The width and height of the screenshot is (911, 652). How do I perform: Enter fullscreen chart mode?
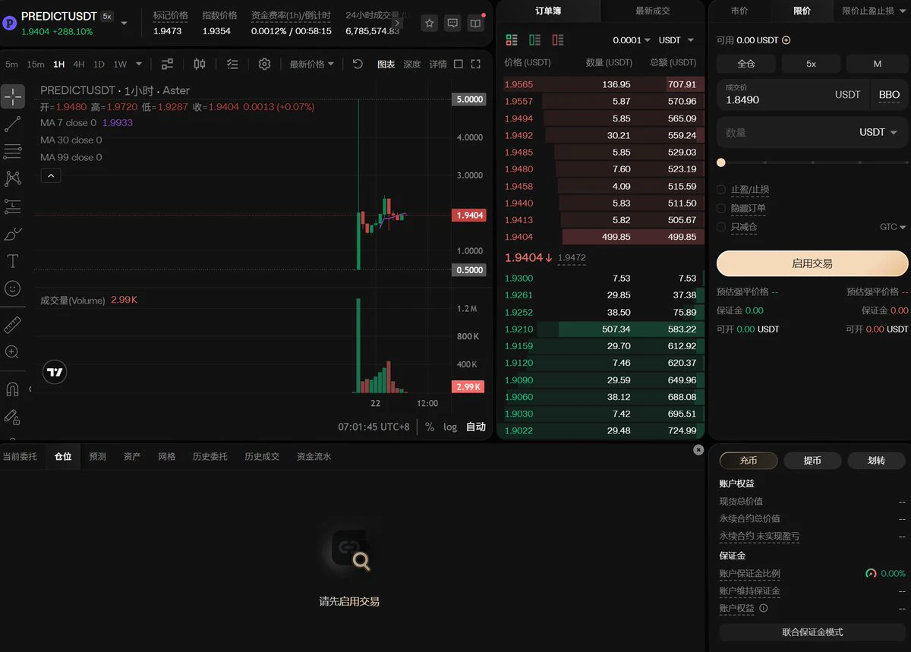click(476, 65)
